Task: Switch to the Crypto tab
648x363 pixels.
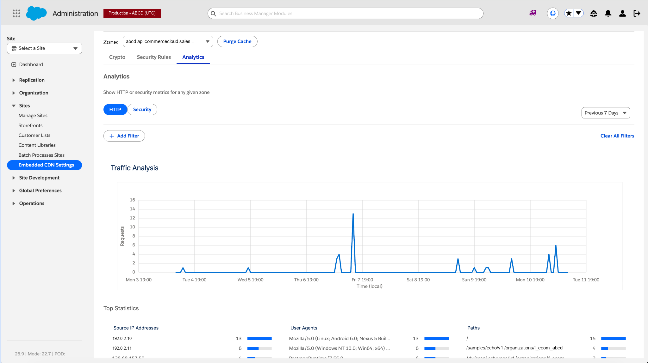Action: pyautogui.click(x=117, y=57)
